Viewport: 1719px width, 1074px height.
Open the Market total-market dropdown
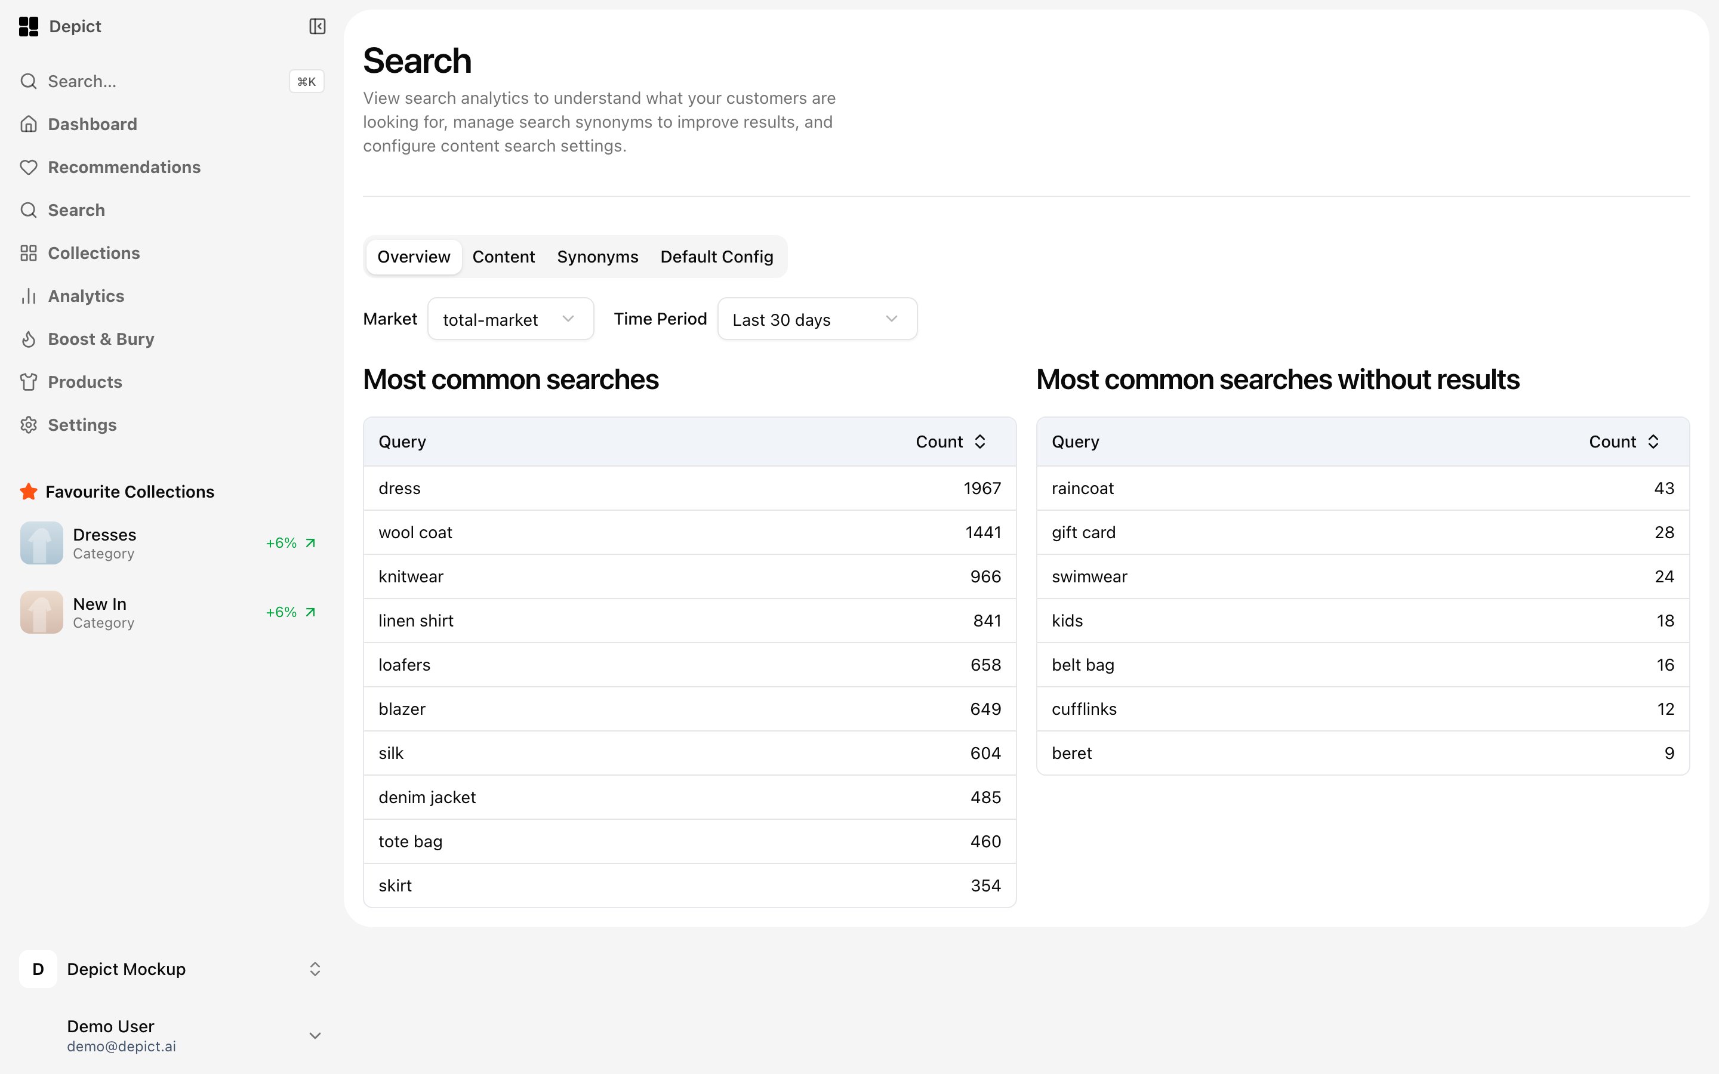(x=511, y=319)
